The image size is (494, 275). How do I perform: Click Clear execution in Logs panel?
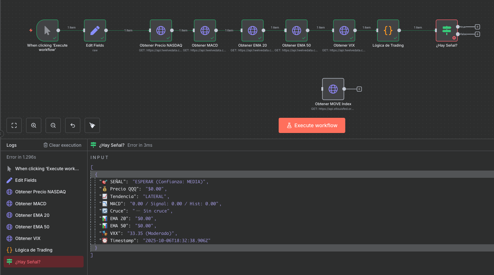point(62,145)
